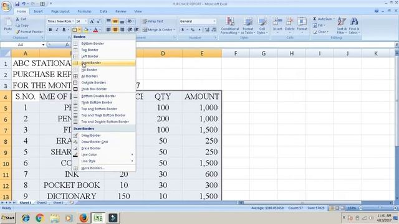Screen dimensions: 399x224
Task: Choose Right Border from Borders menu
Action: [104, 63]
